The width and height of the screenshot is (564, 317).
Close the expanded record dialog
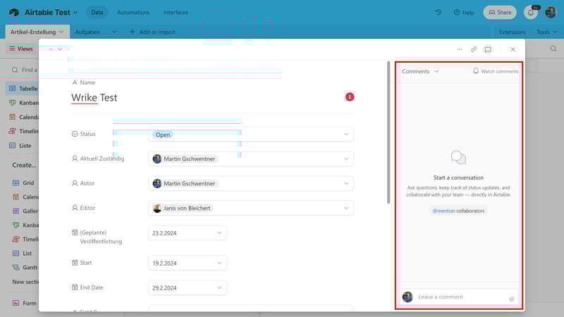click(513, 49)
